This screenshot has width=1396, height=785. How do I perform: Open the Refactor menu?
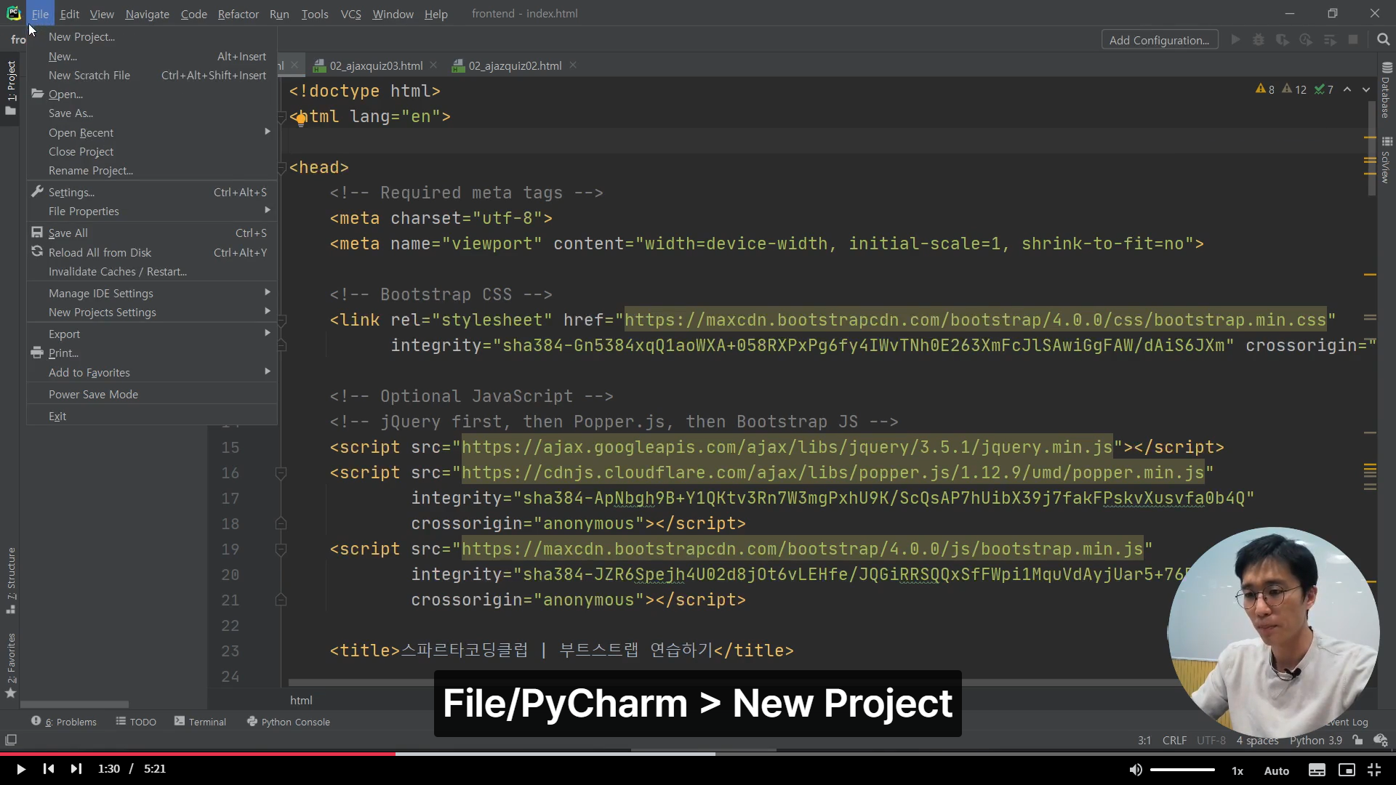(238, 14)
